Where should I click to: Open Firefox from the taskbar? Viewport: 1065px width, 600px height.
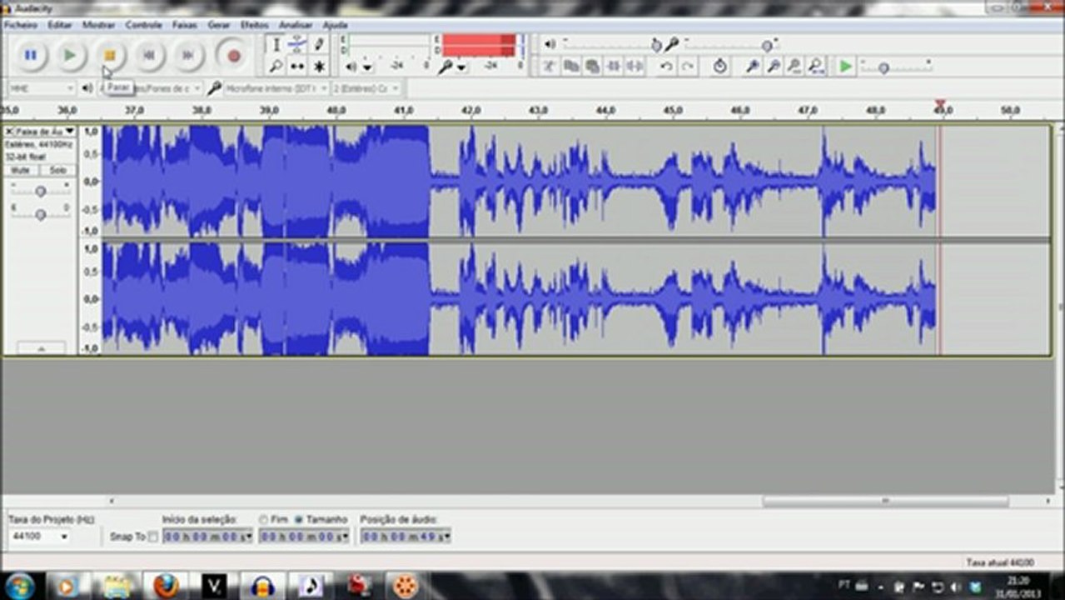tap(167, 586)
